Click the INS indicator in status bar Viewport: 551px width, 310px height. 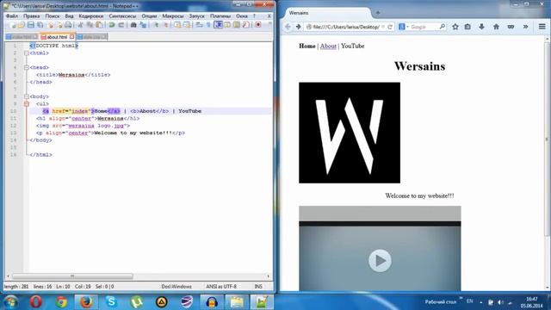(258, 287)
